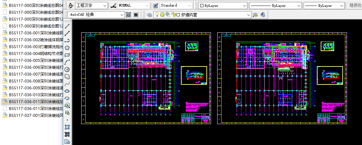Open Workspace Settings gear icon
The width and height of the screenshot is (362, 145).
pyautogui.click(x=129, y=15)
